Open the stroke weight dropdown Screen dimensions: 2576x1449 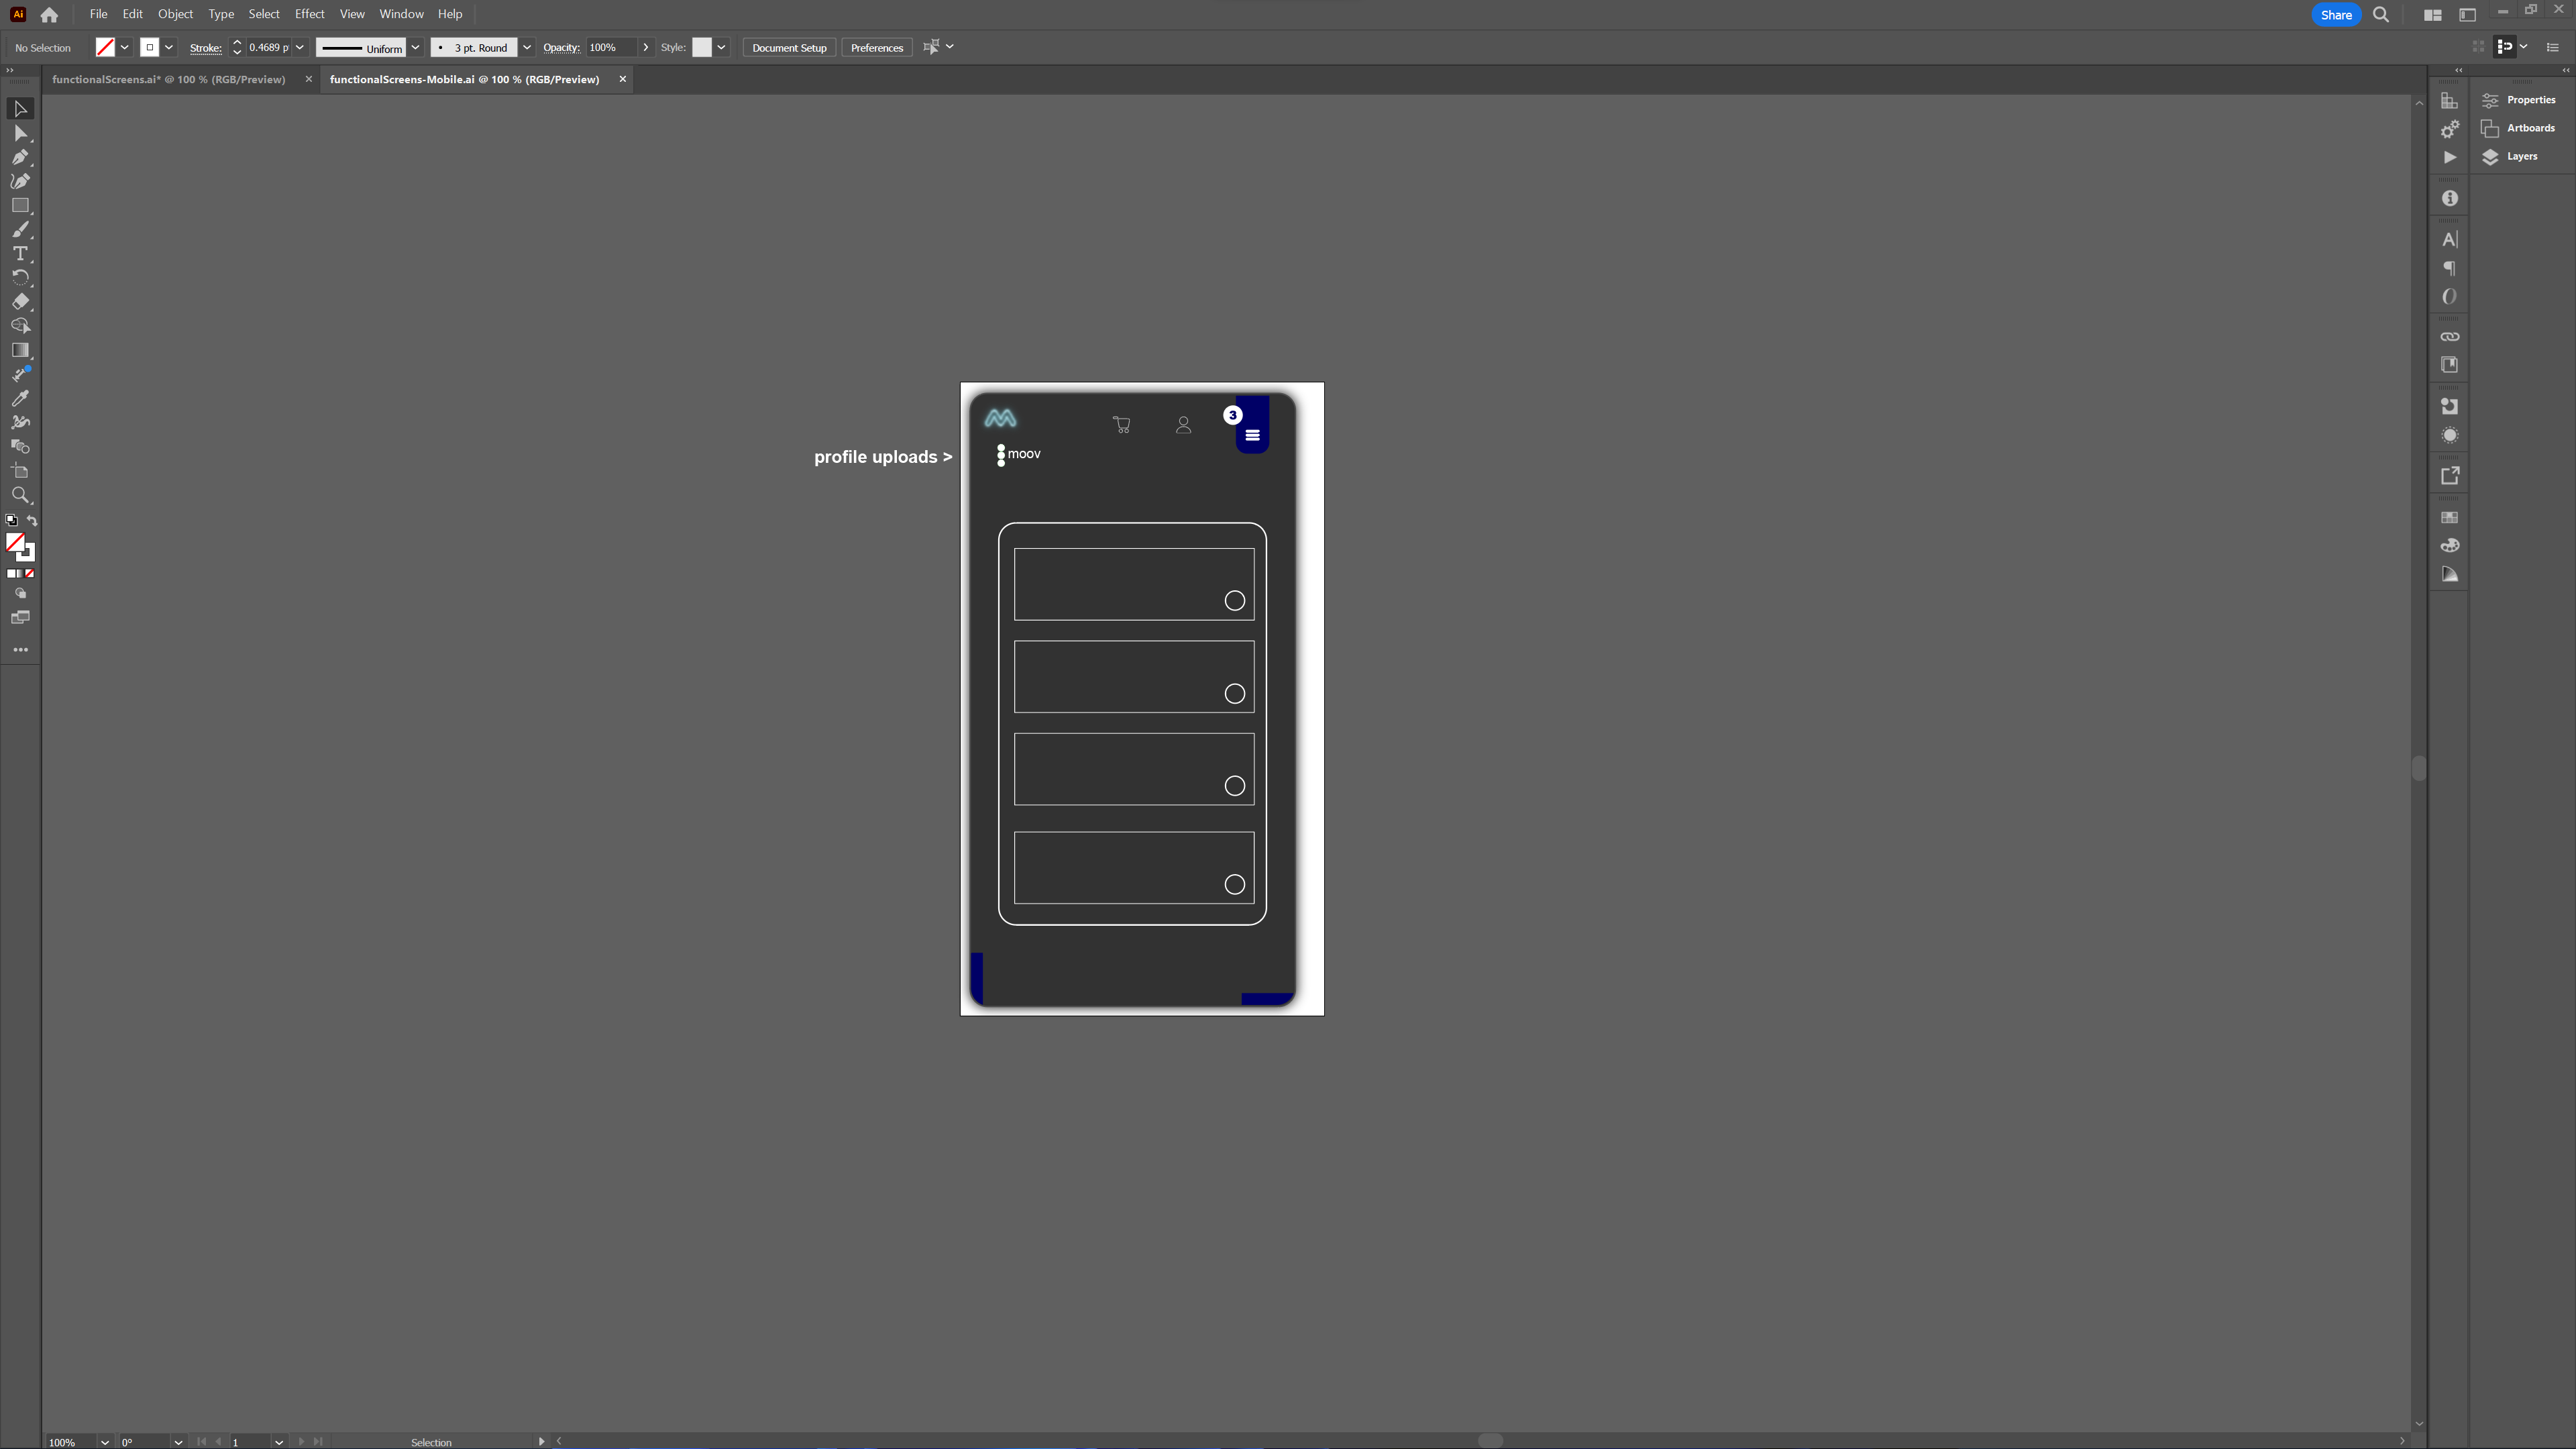[x=299, y=47]
